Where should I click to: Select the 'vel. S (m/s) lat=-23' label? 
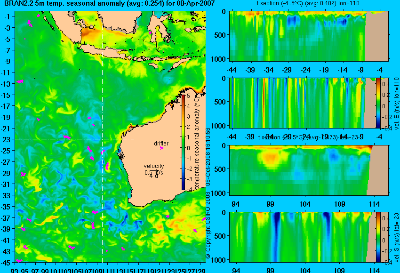(x=396, y=238)
